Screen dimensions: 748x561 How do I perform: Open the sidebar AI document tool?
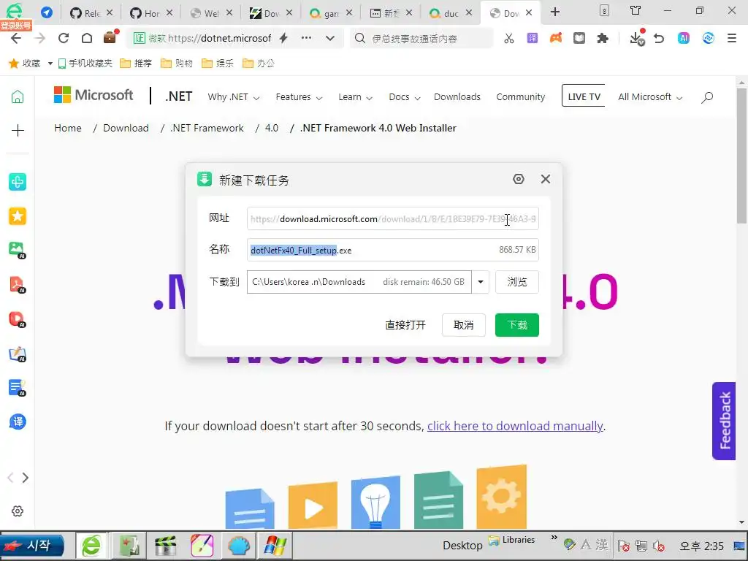coord(18,387)
